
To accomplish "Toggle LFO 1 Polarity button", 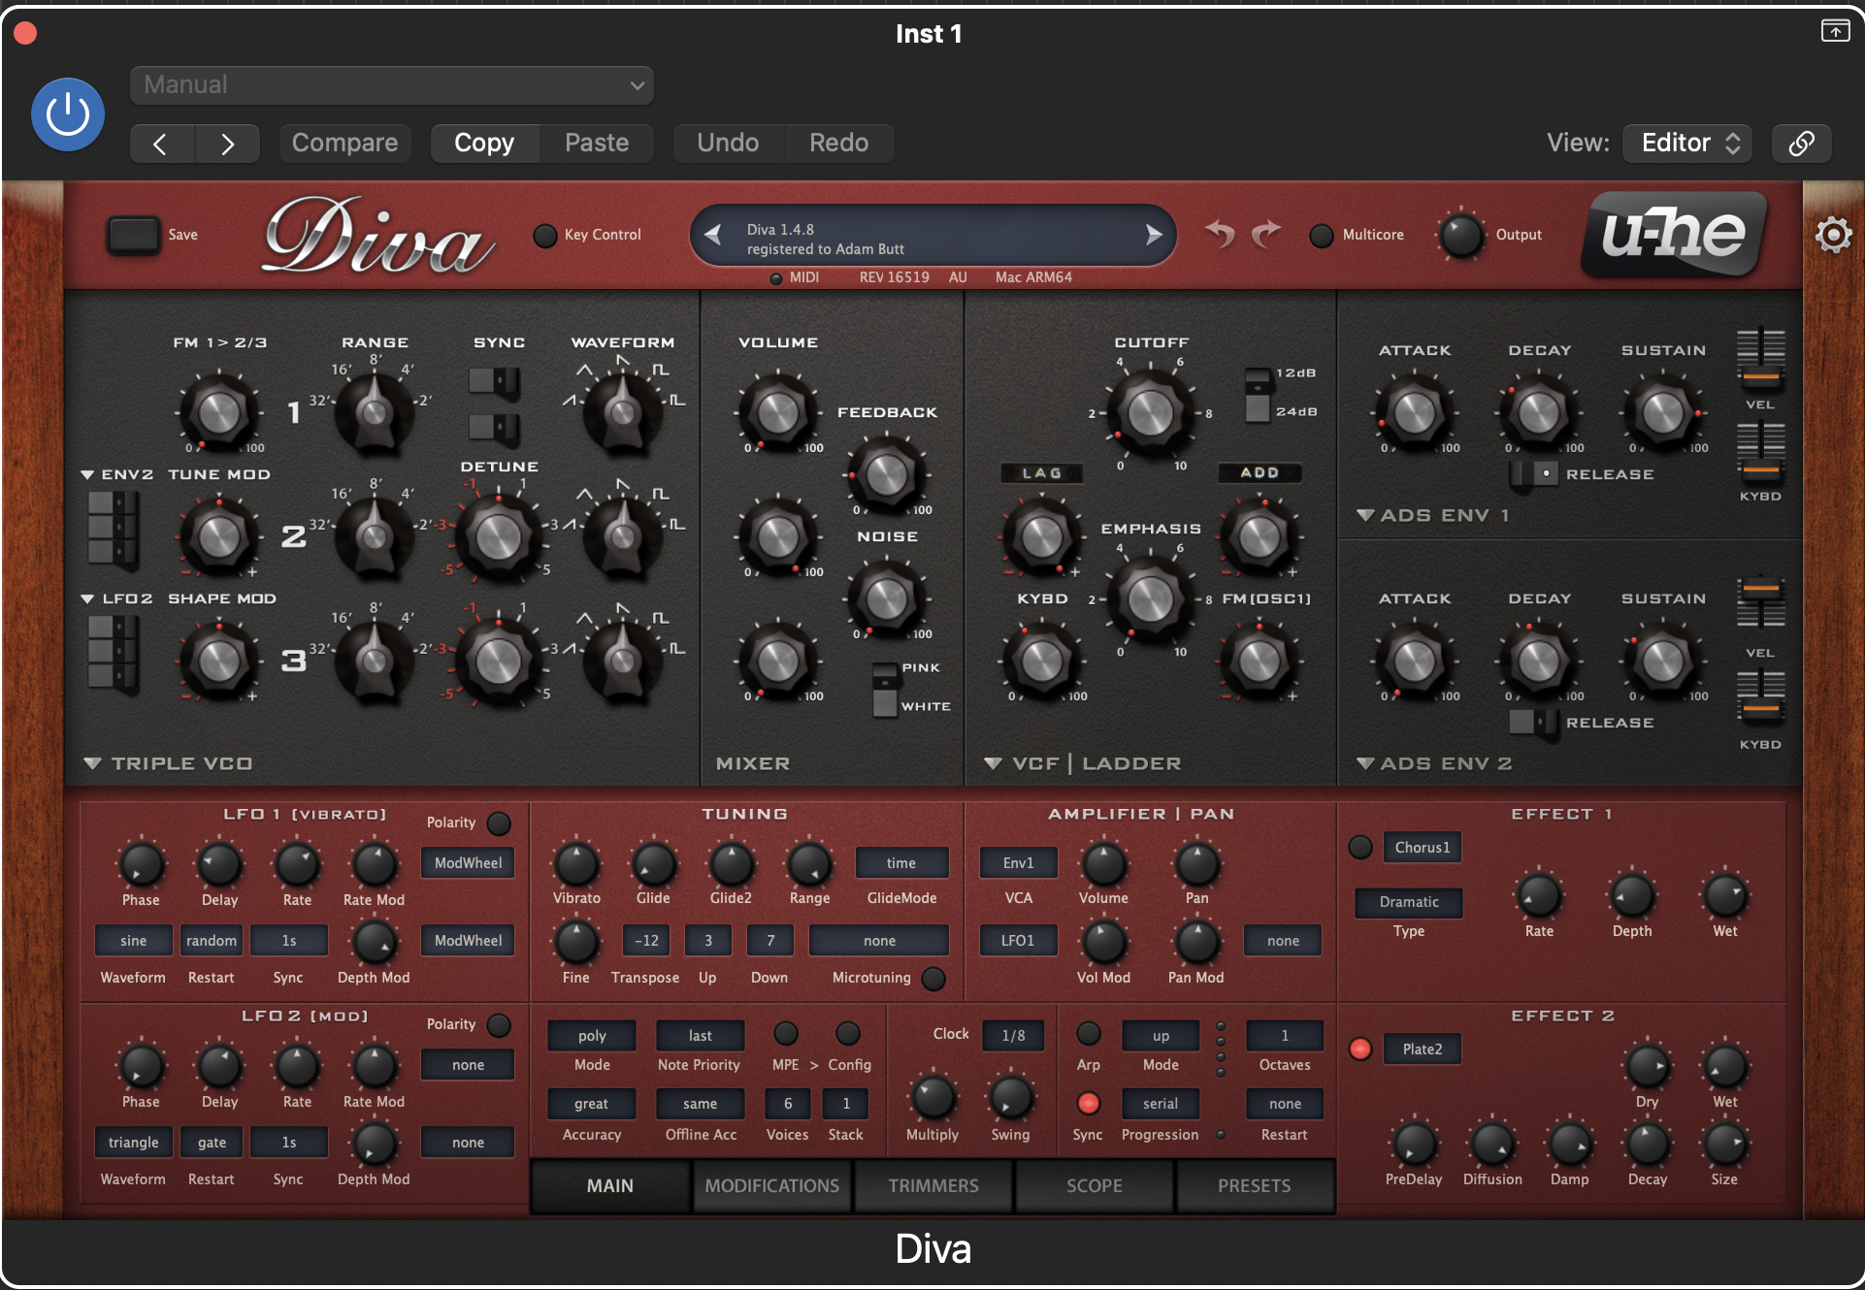I will tap(499, 823).
